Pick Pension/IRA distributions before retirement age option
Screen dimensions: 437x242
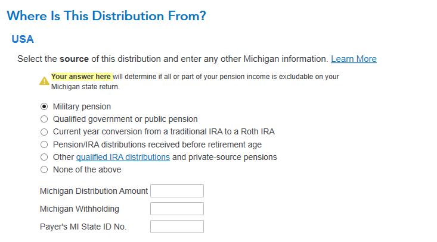44,144
